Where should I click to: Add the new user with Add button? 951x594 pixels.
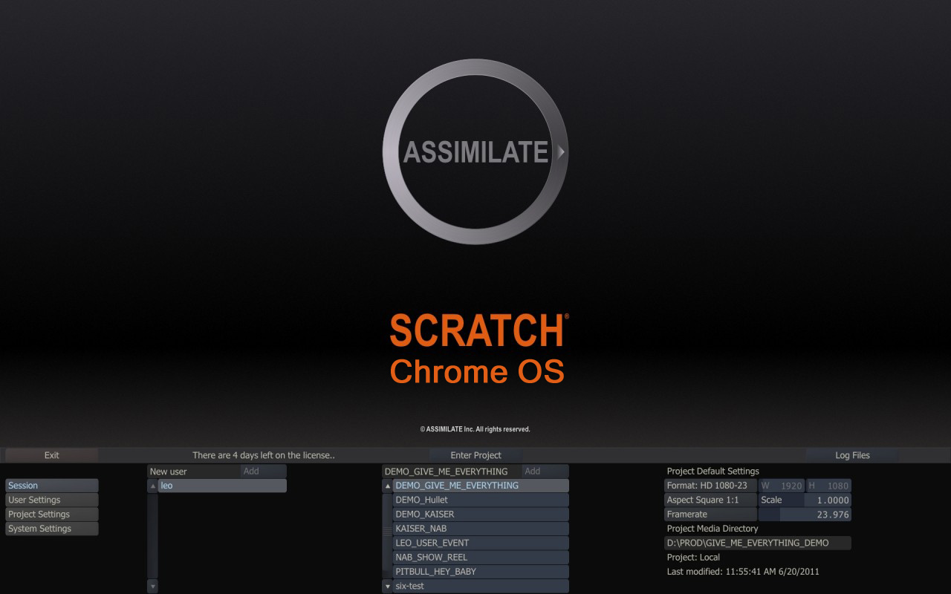263,471
